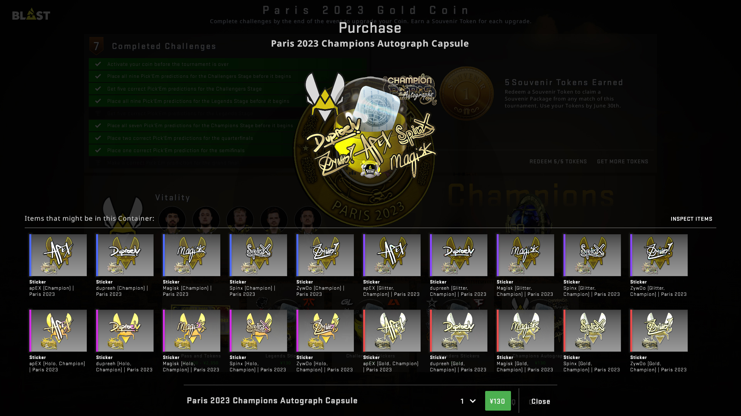Buy the capsule with ¥130 button
The height and width of the screenshot is (416, 741).
tap(497, 401)
